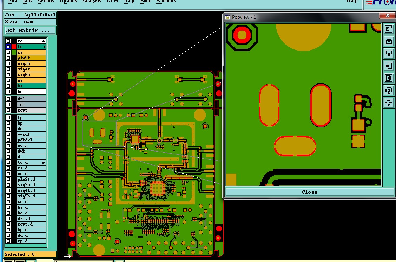Screen dimensions: 396x262
Task: Toggle display checkbox for layer 'cs'
Action: pyautogui.click(x=8, y=52)
